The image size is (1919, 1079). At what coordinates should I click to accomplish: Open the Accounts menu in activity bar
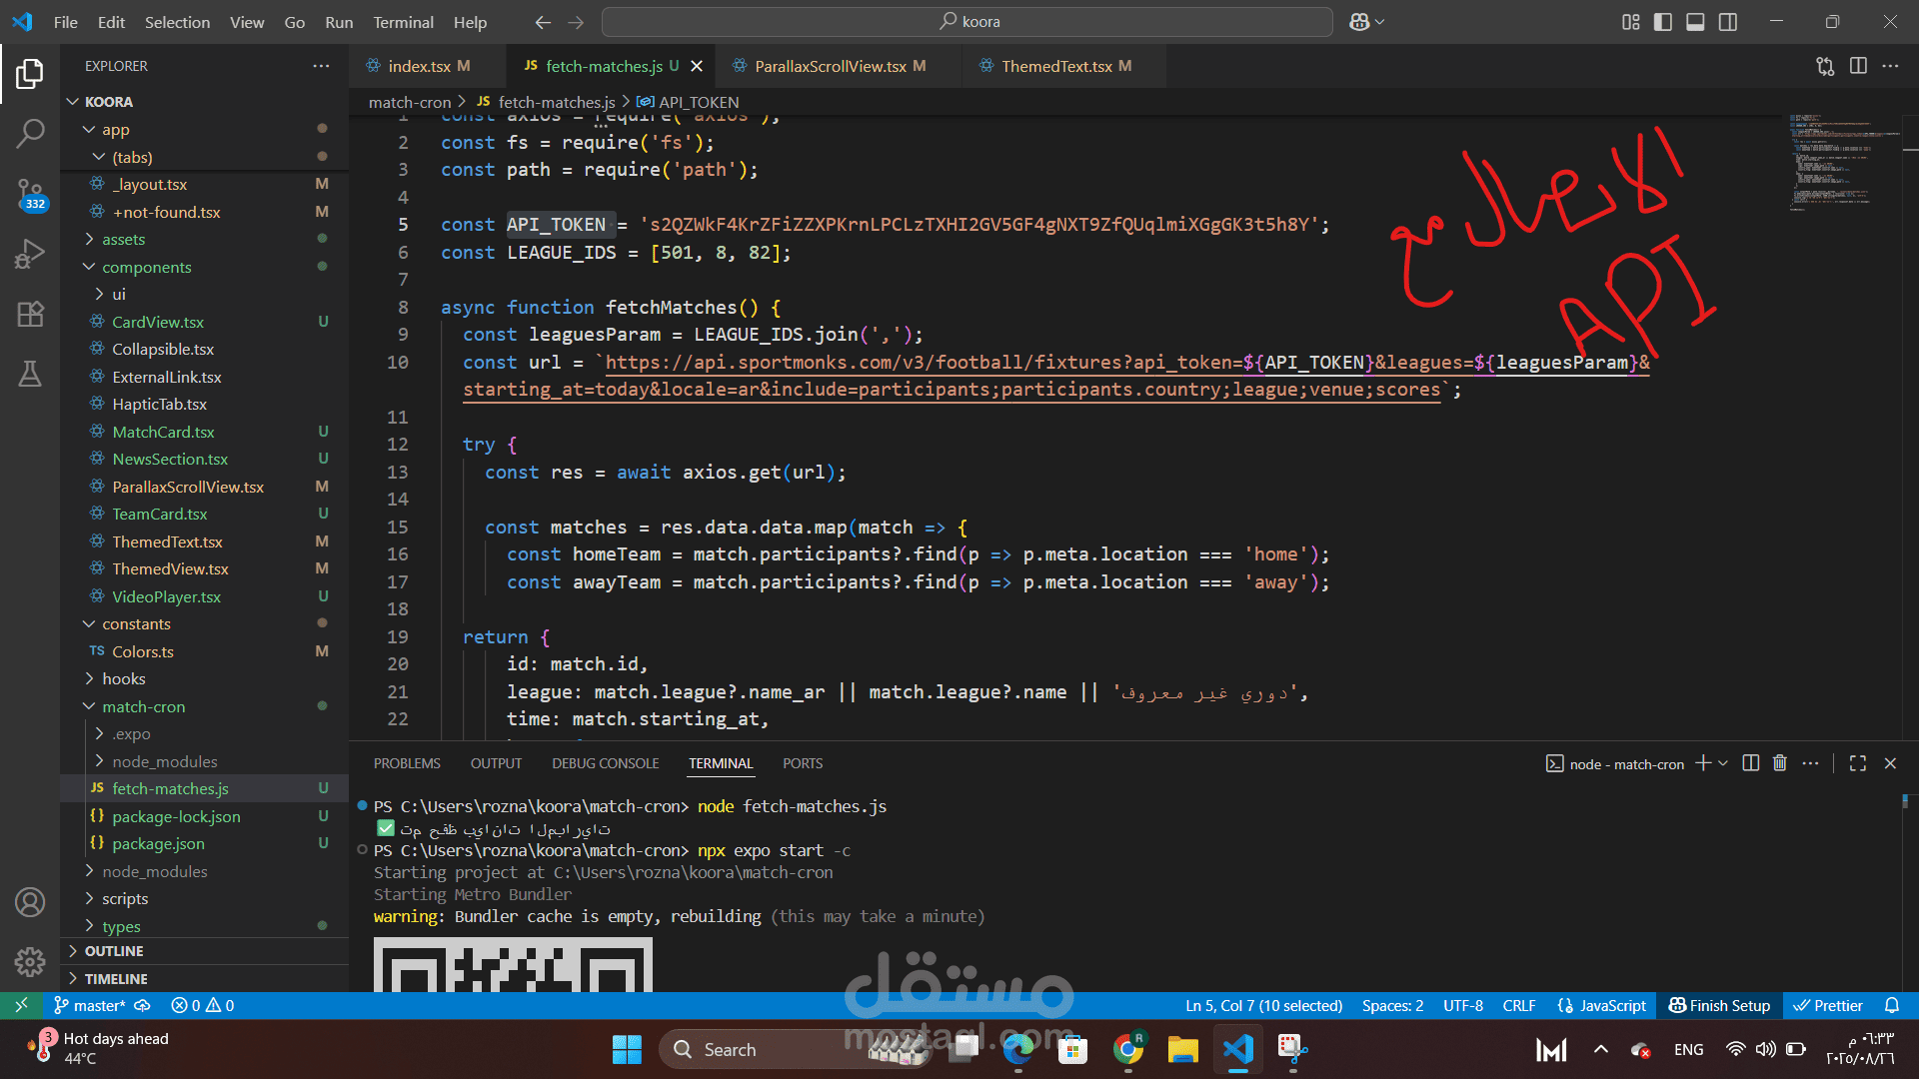[30, 902]
